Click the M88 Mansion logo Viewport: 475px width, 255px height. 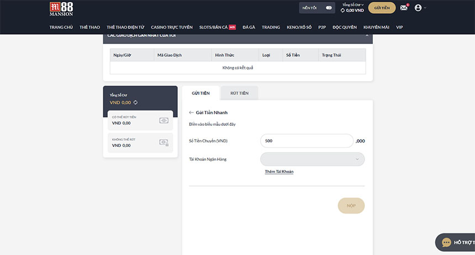[61, 9]
